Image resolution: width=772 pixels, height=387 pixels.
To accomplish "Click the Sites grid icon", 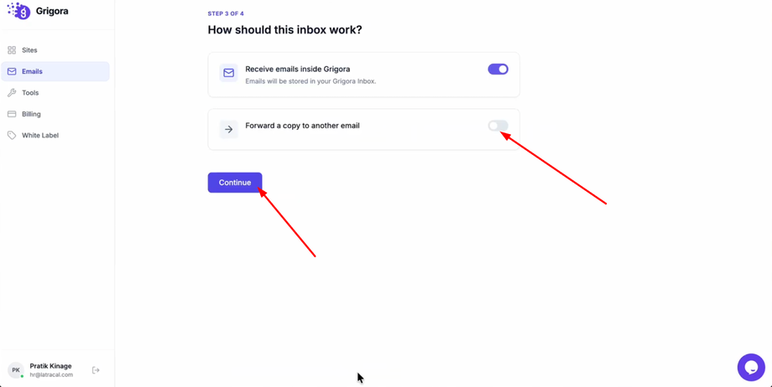I will click(12, 50).
